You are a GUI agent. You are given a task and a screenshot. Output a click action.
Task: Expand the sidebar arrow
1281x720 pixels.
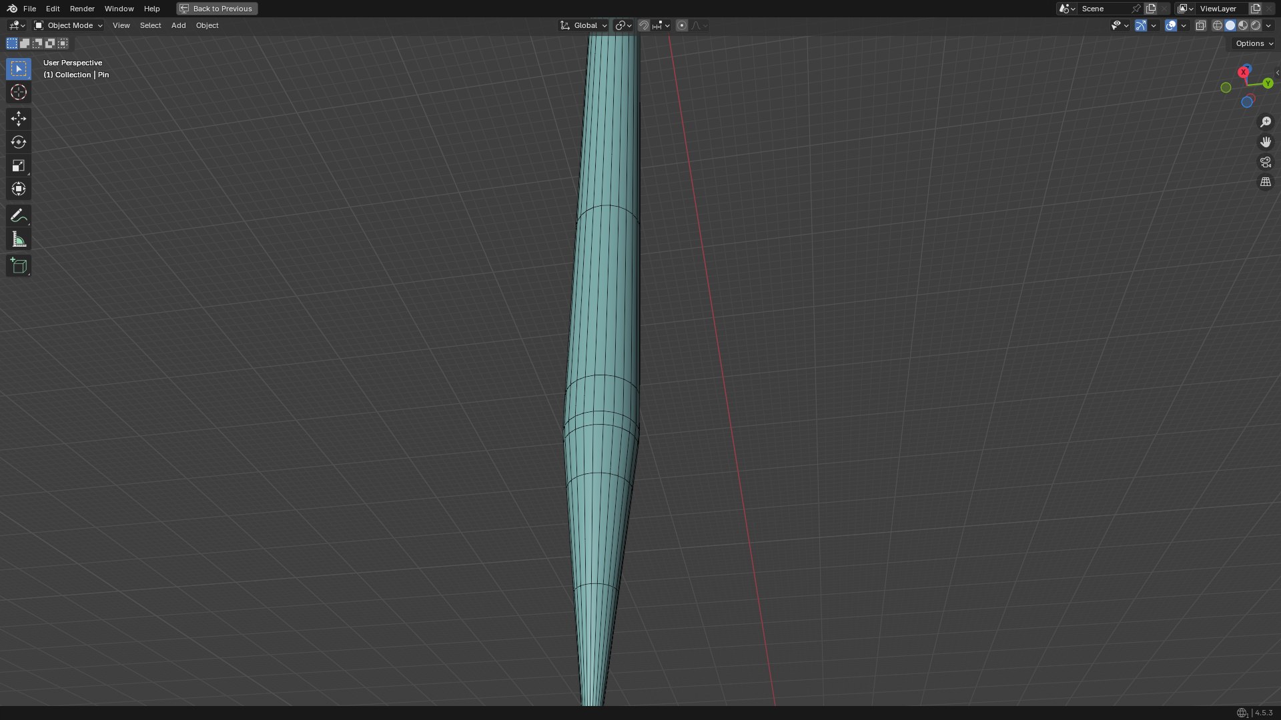(x=1278, y=73)
